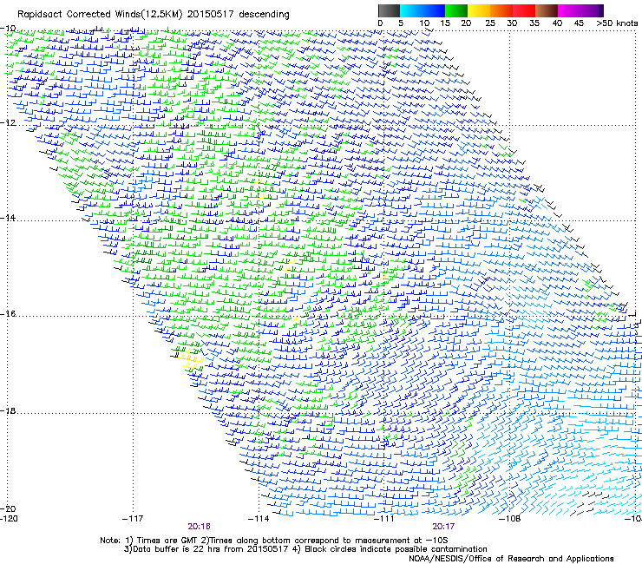This screenshot has height=564, width=642.
Task: Click the title text 'Rapidscat Corrected Winds(12.5KM)'
Action: (100, 15)
